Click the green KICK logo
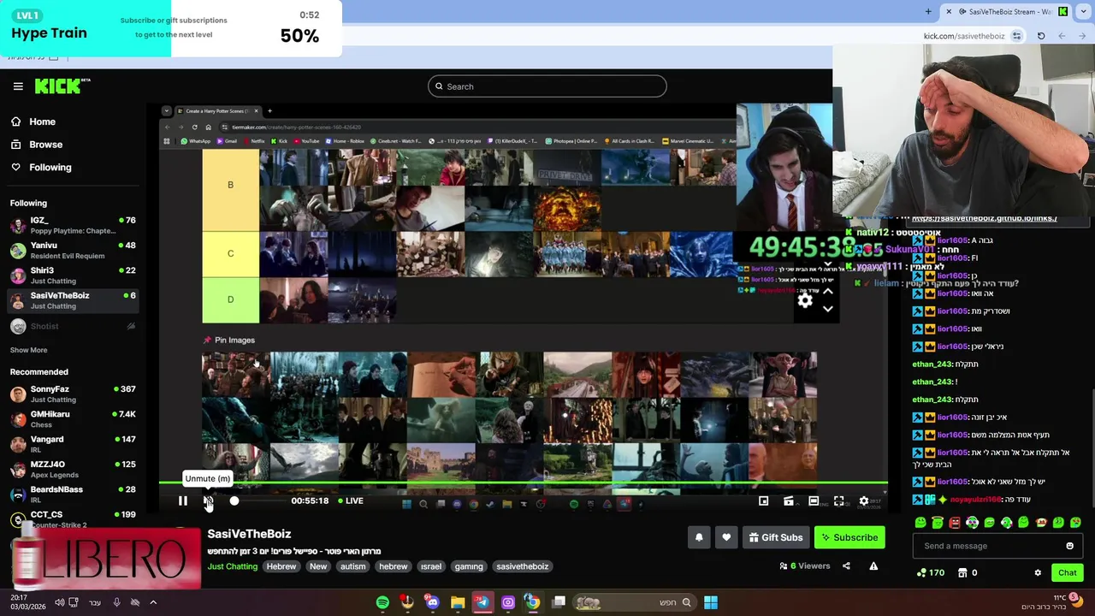The height and width of the screenshot is (616, 1095). (x=62, y=86)
